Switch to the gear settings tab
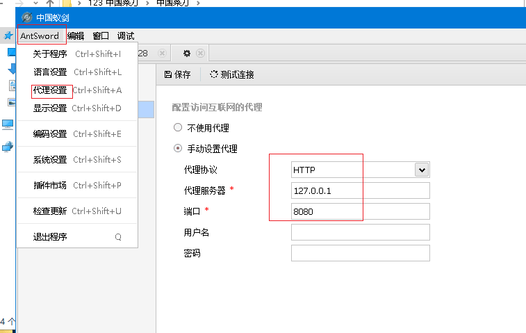 pyautogui.click(x=186, y=54)
